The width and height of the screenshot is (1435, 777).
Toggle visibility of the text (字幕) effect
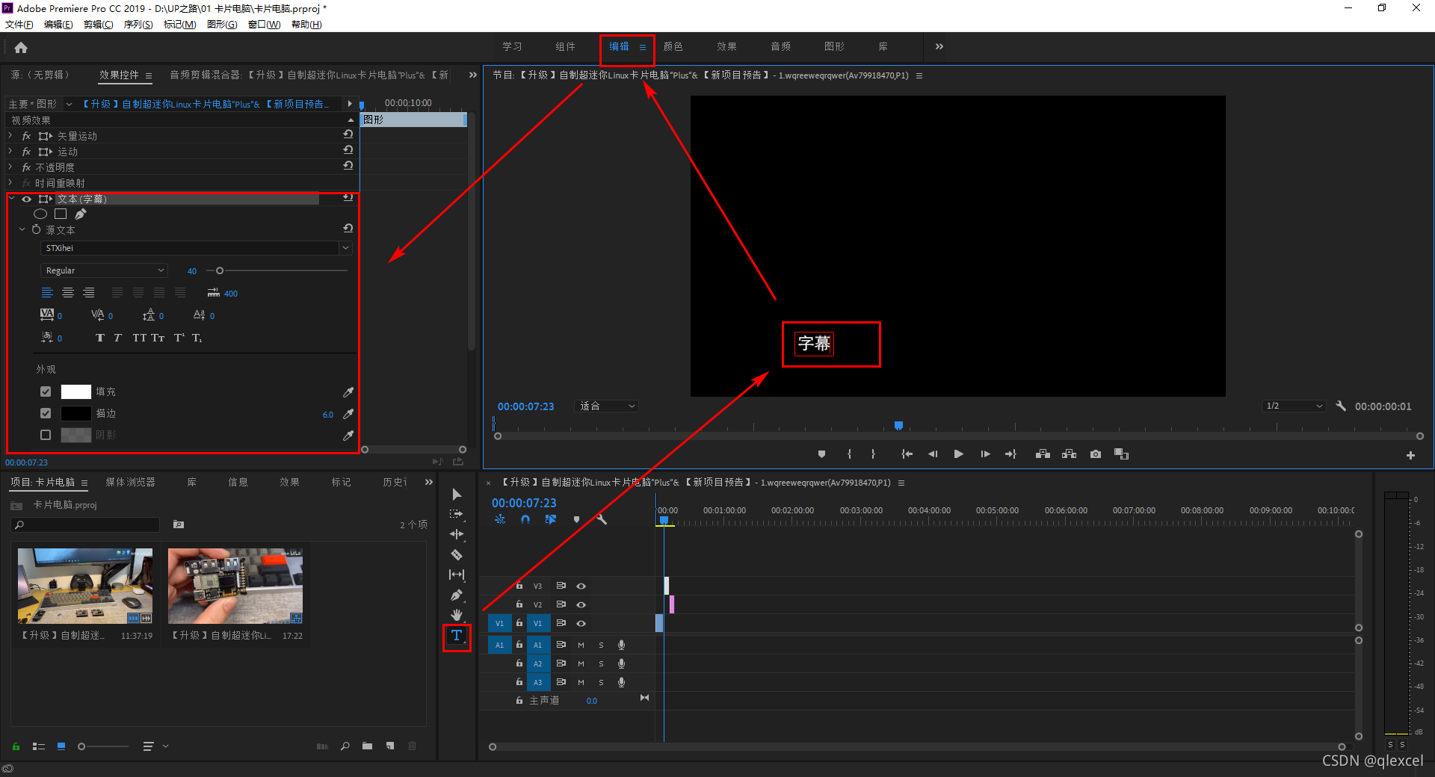click(26, 199)
